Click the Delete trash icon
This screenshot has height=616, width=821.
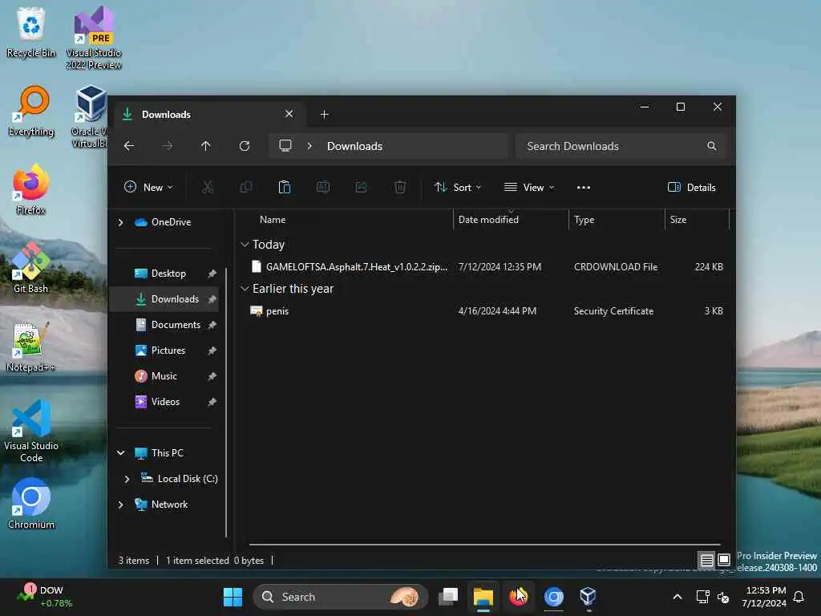(400, 187)
